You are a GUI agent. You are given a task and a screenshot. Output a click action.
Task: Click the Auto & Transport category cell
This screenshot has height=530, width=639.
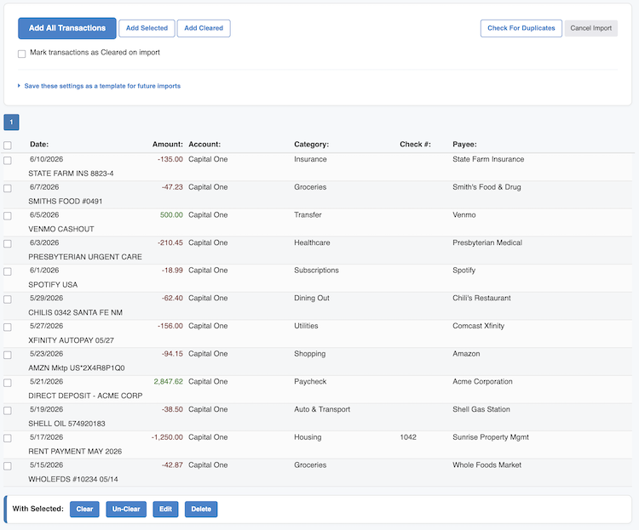click(x=322, y=409)
